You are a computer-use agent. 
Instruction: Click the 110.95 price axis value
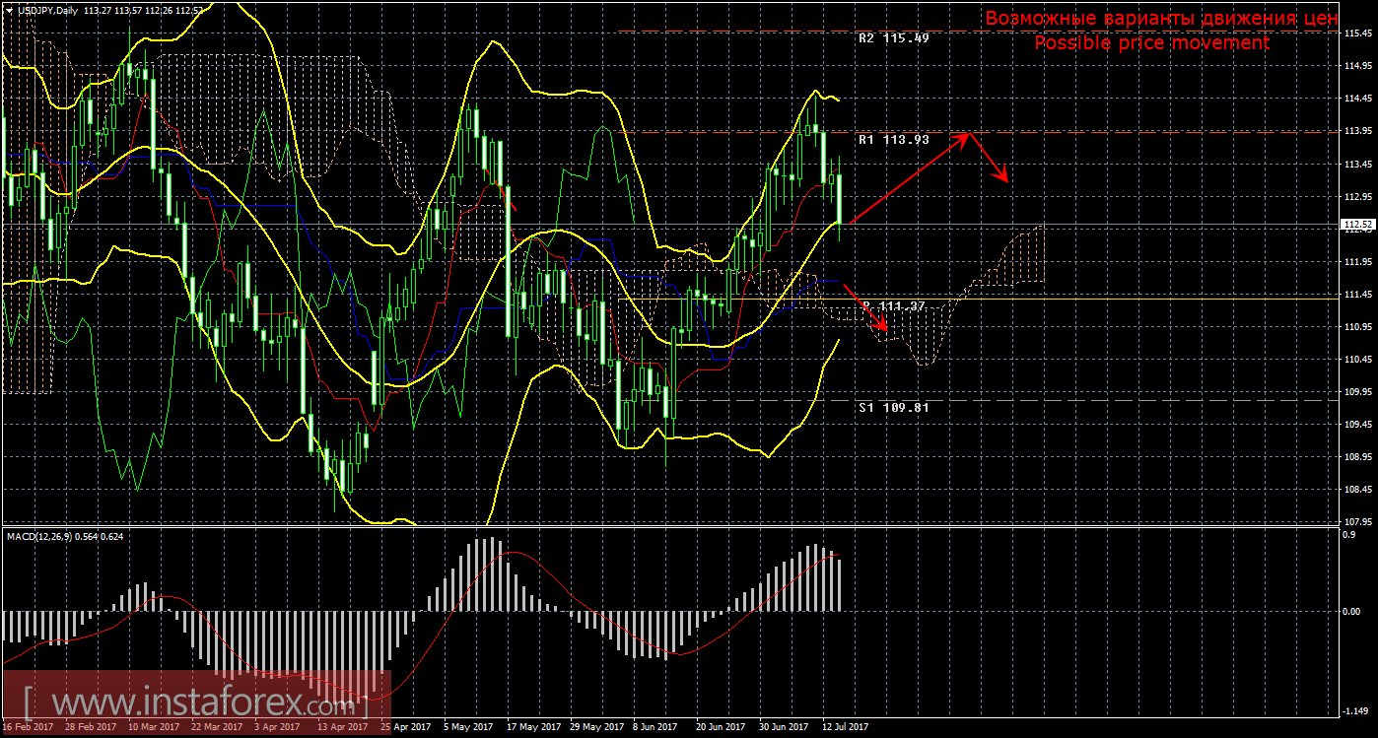click(1357, 326)
